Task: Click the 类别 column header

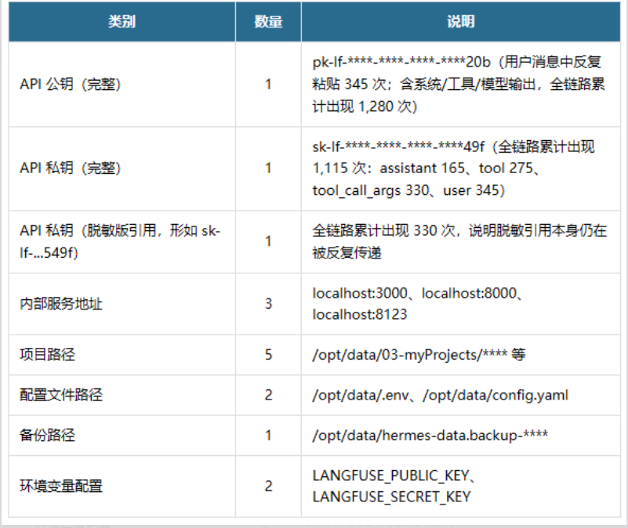Action: (x=122, y=22)
